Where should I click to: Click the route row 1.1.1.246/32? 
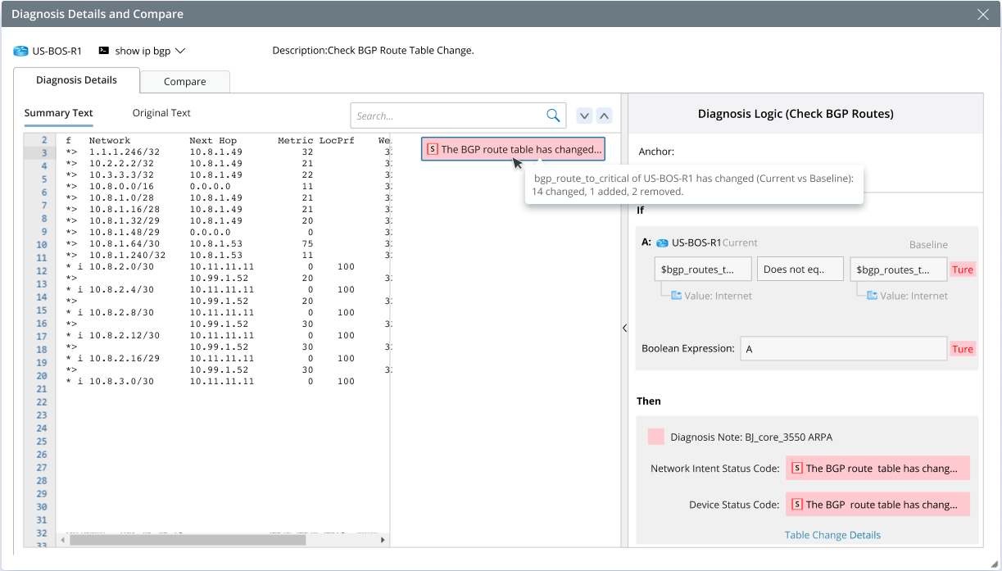click(226, 152)
